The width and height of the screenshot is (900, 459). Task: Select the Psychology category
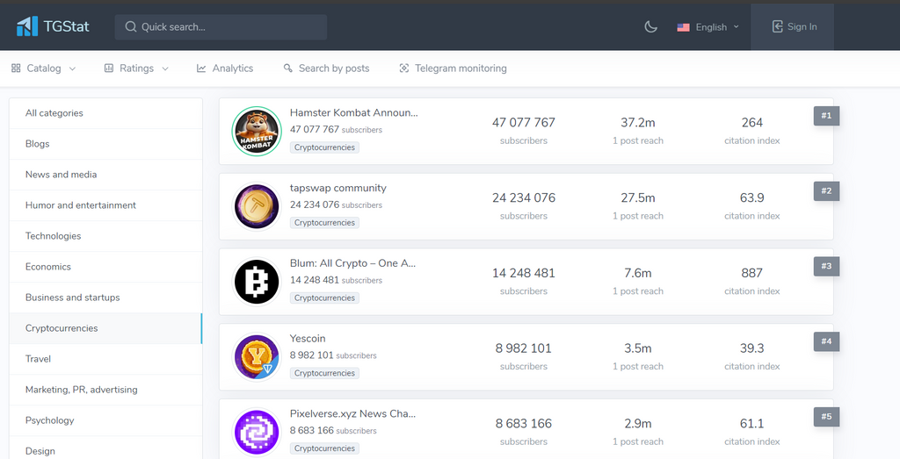coord(105,420)
